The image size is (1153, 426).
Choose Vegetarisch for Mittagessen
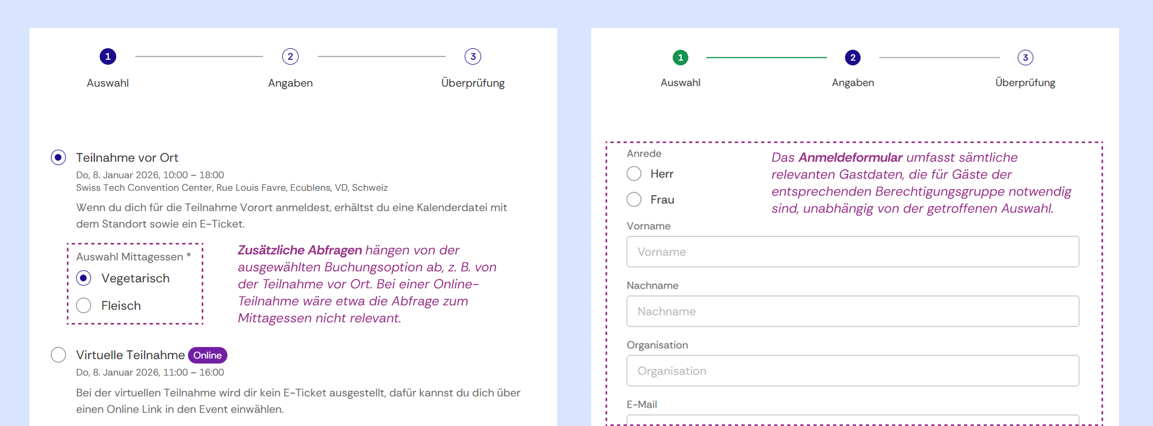[84, 278]
